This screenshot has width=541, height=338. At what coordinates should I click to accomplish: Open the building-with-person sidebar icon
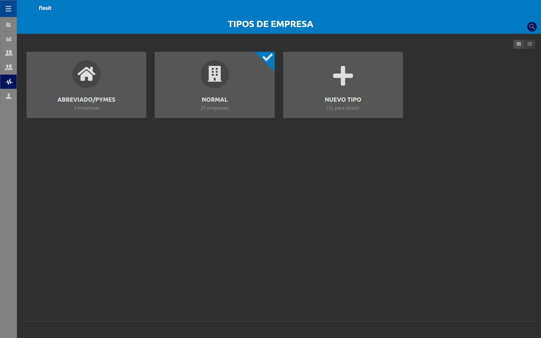coord(8,25)
